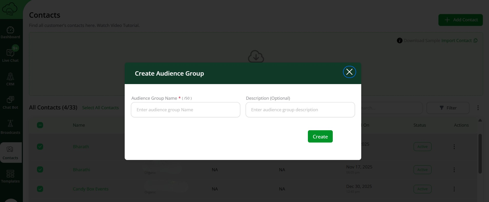
Task: Click the cloud logo at top left
Action: (x=10, y=9)
